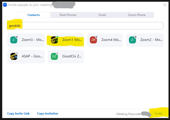Click Copy Invitation link
This screenshot has width=170, height=120.
coord(48,114)
